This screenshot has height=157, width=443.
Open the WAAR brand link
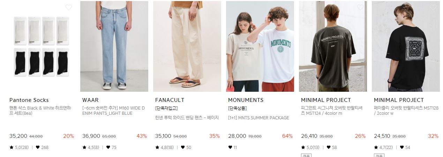point(90,100)
